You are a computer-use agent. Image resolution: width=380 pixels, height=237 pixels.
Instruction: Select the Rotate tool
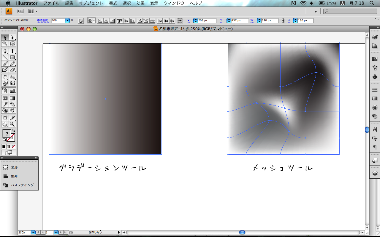click(x=5, y=77)
